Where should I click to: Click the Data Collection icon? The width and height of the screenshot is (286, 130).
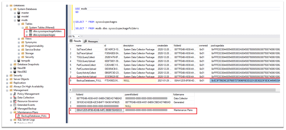[x=15, y=97]
